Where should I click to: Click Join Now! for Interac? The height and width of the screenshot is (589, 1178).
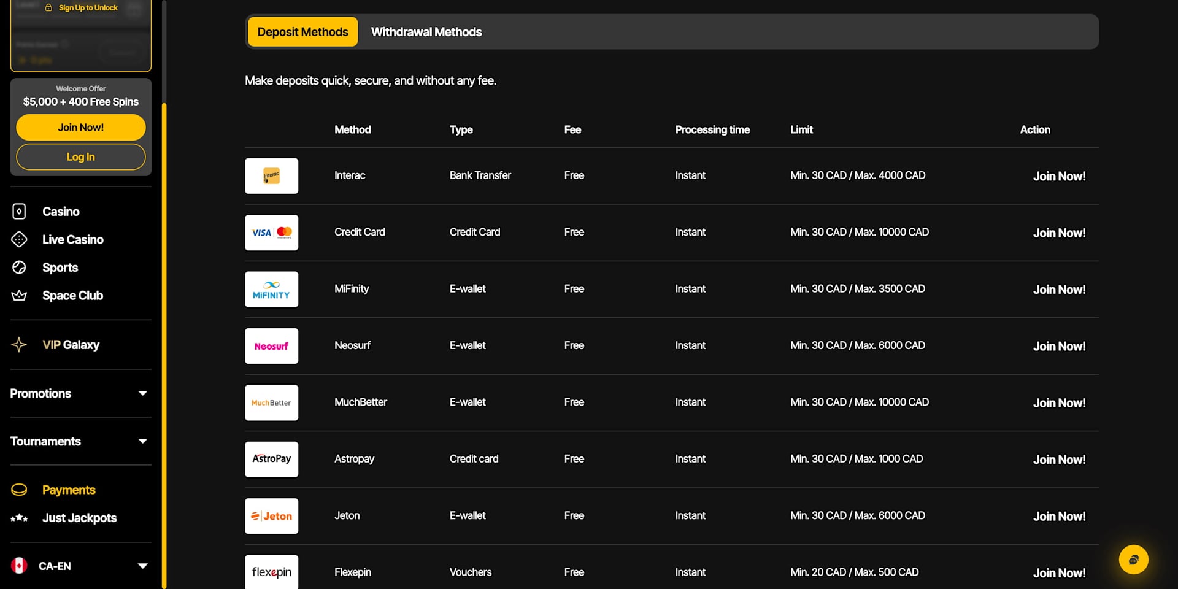click(x=1059, y=176)
